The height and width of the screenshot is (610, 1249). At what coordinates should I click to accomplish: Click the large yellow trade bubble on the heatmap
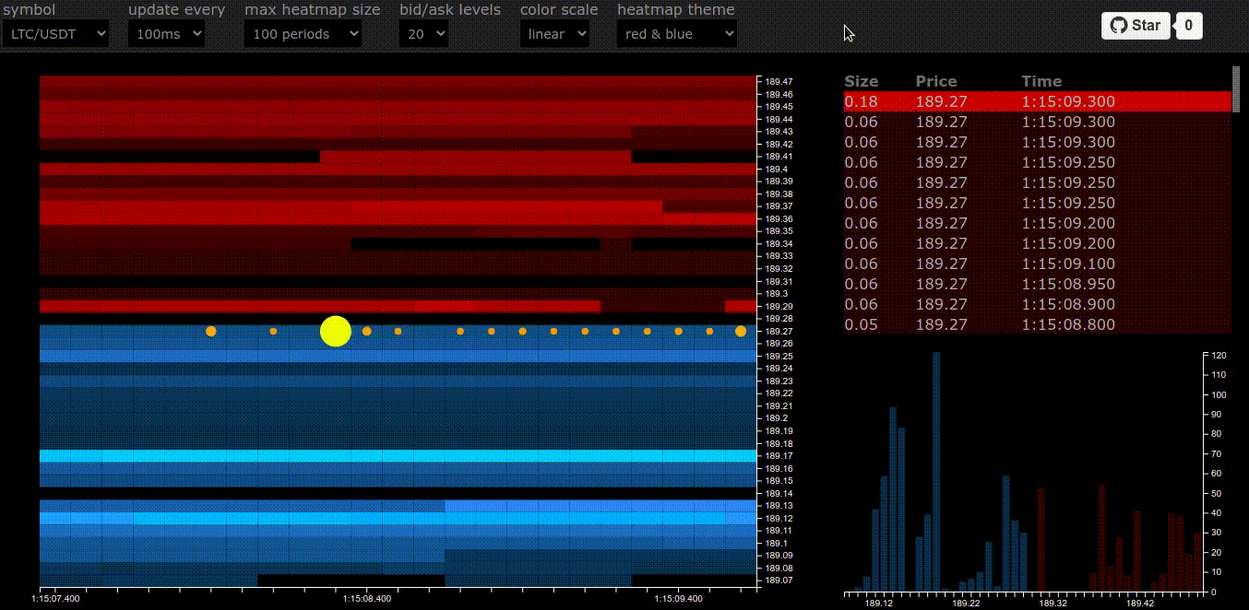pos(335,332)
